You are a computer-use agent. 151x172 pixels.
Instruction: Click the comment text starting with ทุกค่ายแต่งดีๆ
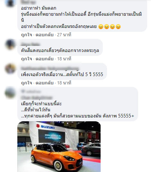click(77, 116)
